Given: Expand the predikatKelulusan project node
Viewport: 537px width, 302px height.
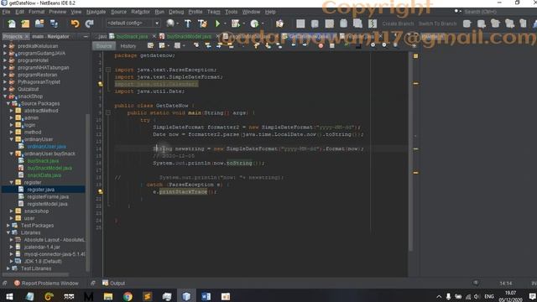Looking at the screenshot, I should coord(5,46).
